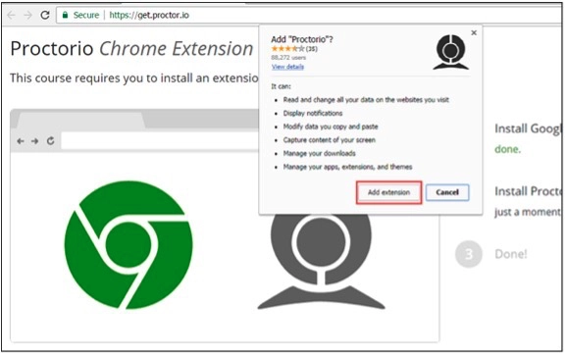Click the Cancel button
Viewport: 566px width, 356px height.
(x=447, y=192)
